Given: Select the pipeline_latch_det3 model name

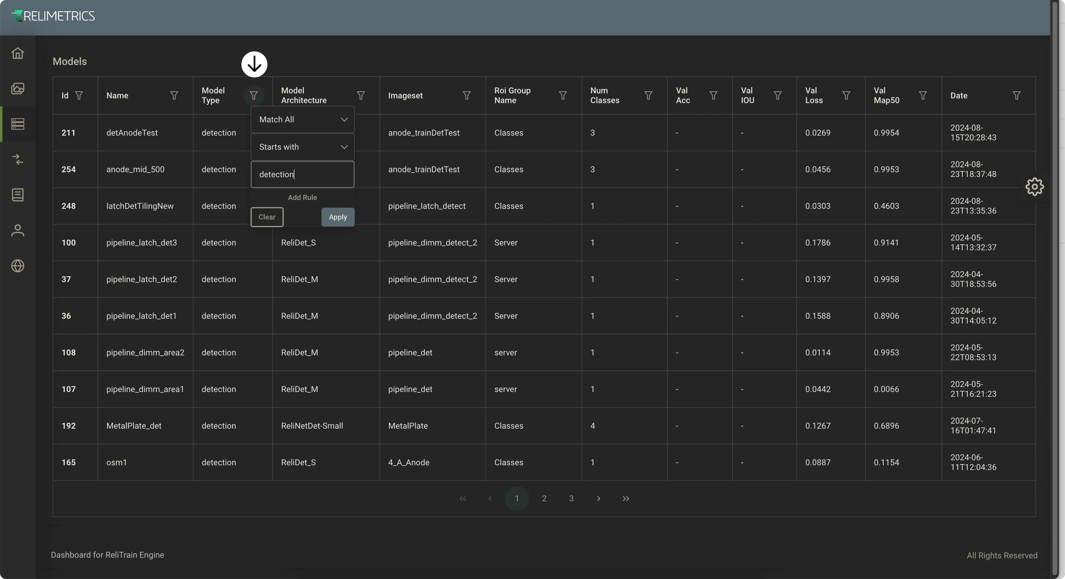Looking at the screenshot, I should click(141, 243).
